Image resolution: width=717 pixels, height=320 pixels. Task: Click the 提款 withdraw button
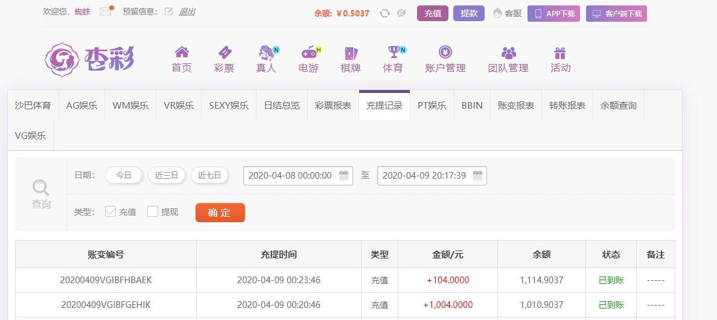pos(469,13)
